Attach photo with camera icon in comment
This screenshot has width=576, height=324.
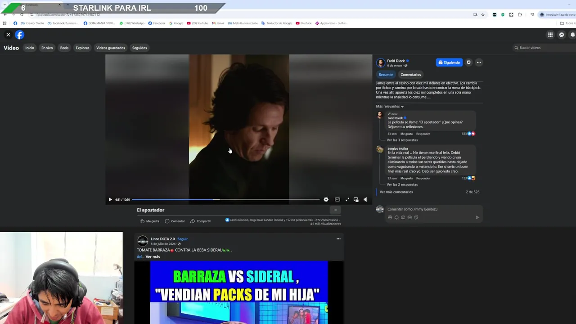coord(403,217)
